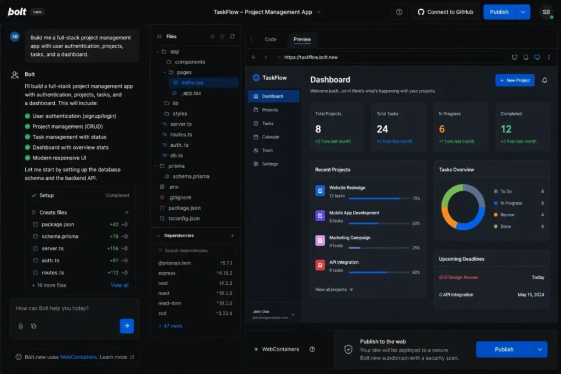561x374 pixels.
Task: Focus the 'How can Bolt help' prompt box
Action: (75, 309)
